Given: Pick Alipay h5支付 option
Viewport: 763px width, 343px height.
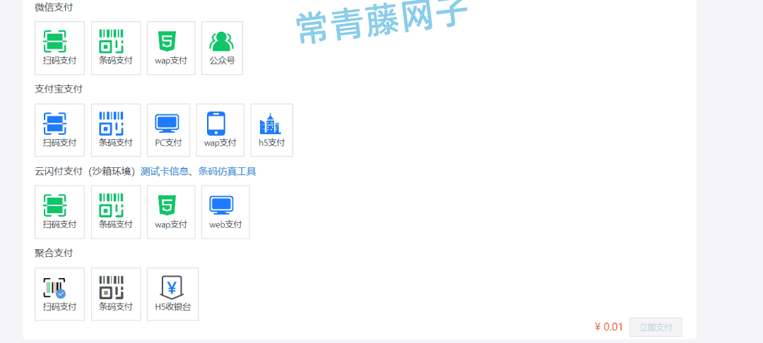Looking at the screenshot, I should (x=271, y=130).
